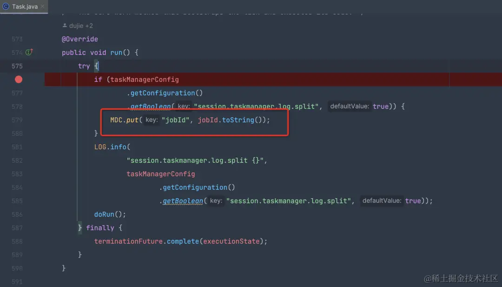The height and width of the screenshot is (287, 502).
Task: Click the public void keywords
Action: tap(84, 53)
